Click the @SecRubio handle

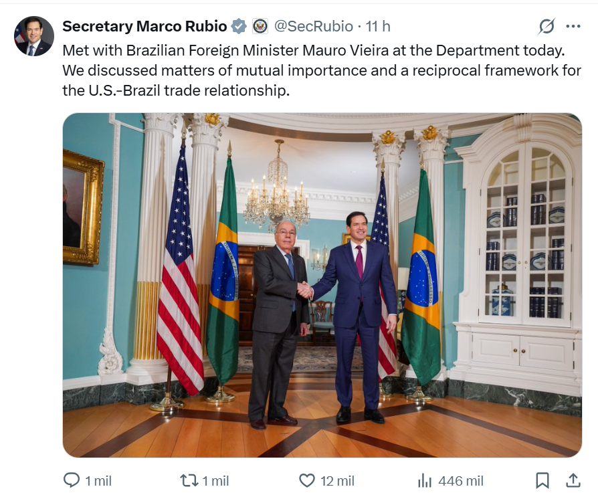click(313, 26)
